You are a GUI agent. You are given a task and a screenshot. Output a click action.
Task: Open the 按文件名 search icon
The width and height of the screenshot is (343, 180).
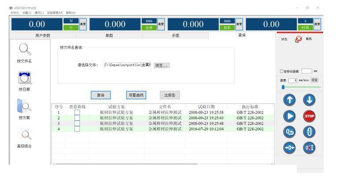pos(25,49)
